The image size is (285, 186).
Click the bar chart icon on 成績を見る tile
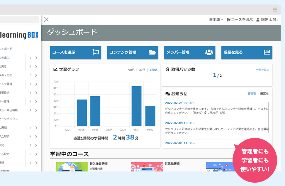267,53
